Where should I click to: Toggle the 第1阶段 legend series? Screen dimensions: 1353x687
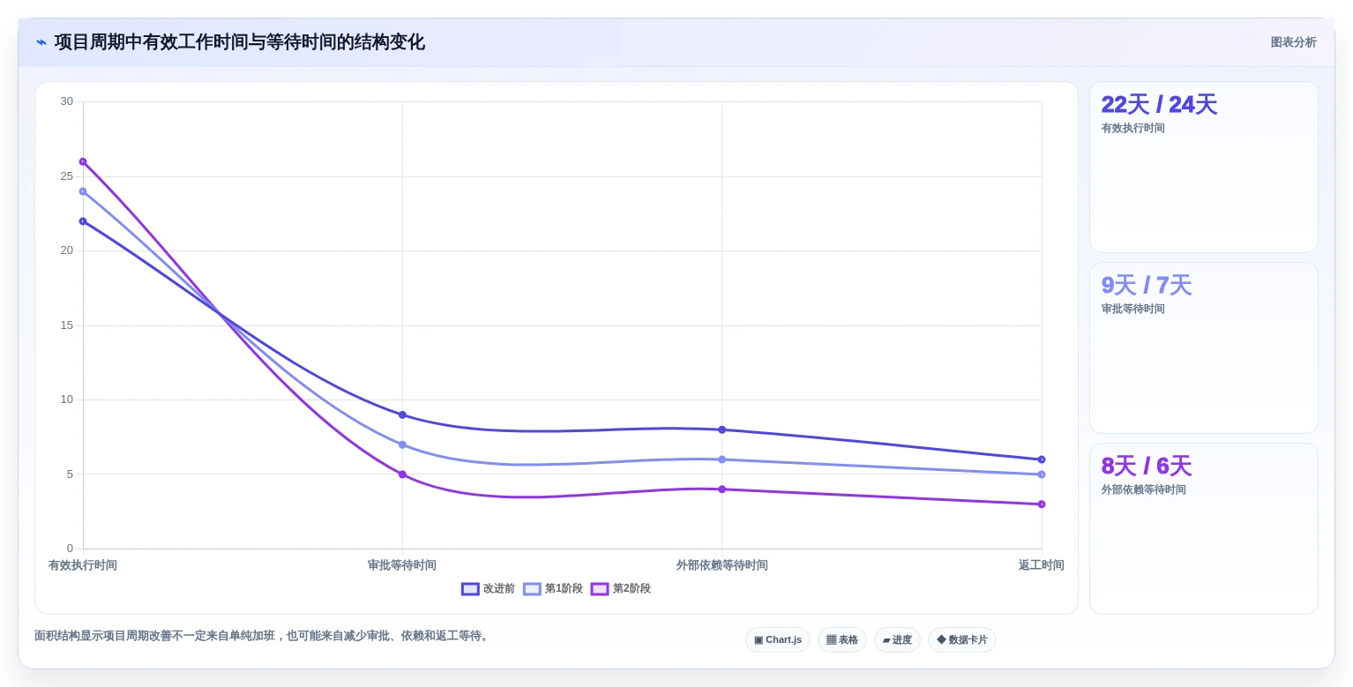[553, 588]
